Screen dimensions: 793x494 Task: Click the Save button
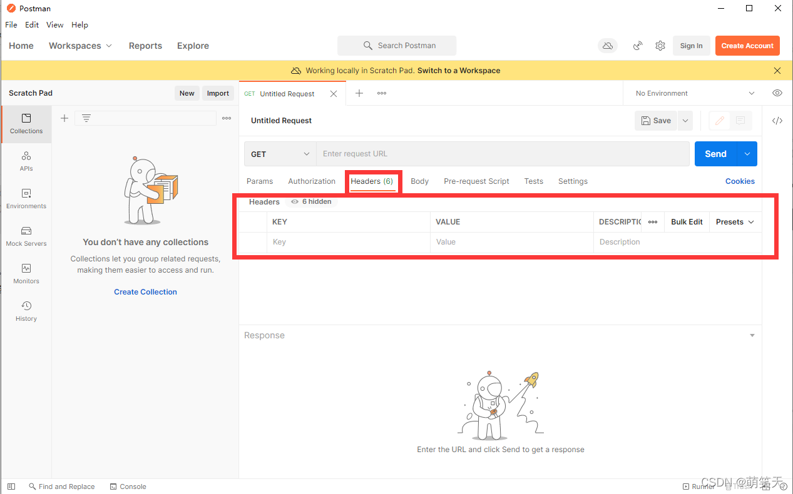click(x=656, y=121)
